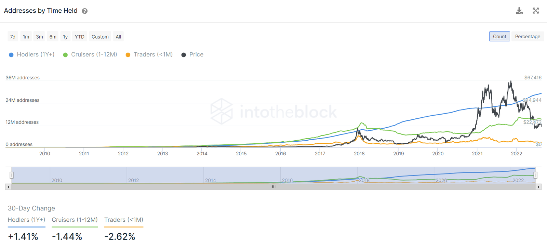Open the help question mark icon
Screen dimensions: 547x246
coord(85,11)
